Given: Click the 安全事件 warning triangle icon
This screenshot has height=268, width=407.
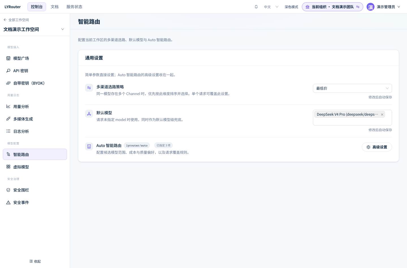Looking at the screenshot, I should 8,203.
